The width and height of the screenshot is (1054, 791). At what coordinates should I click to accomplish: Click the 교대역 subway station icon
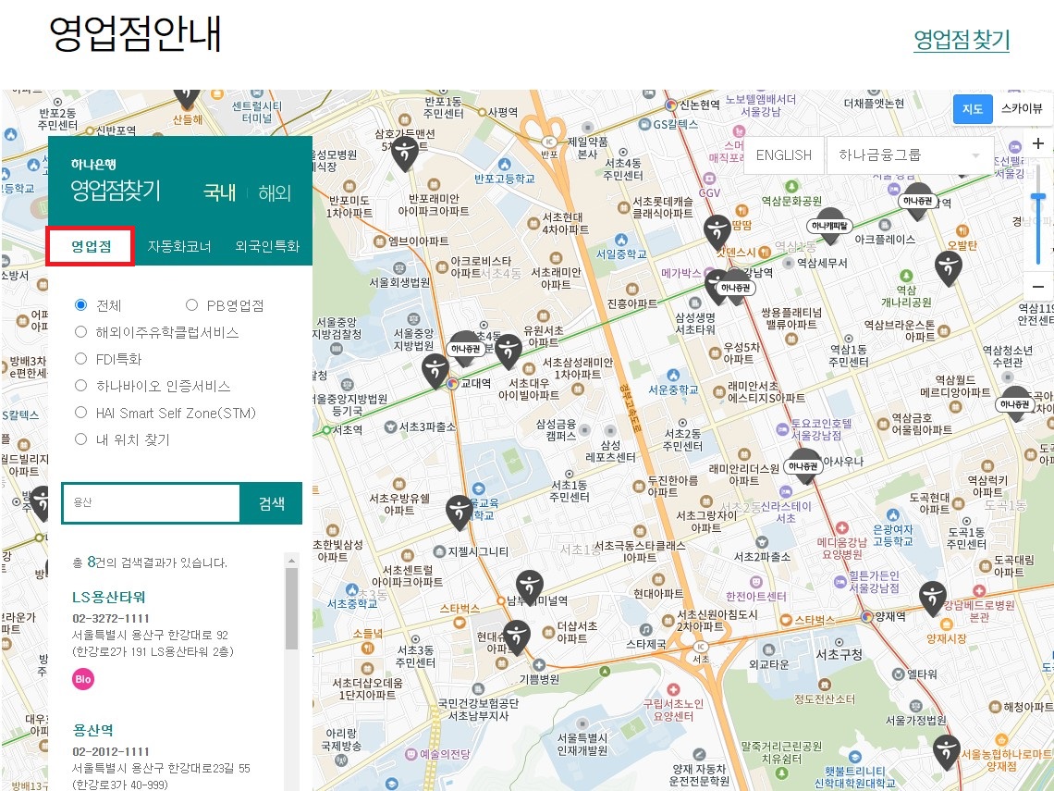coord(452,383)
